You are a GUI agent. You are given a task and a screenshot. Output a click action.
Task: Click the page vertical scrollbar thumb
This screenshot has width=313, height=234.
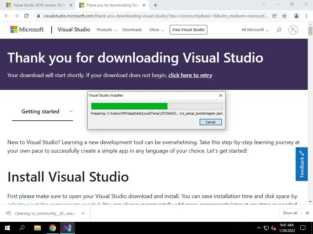310,31
